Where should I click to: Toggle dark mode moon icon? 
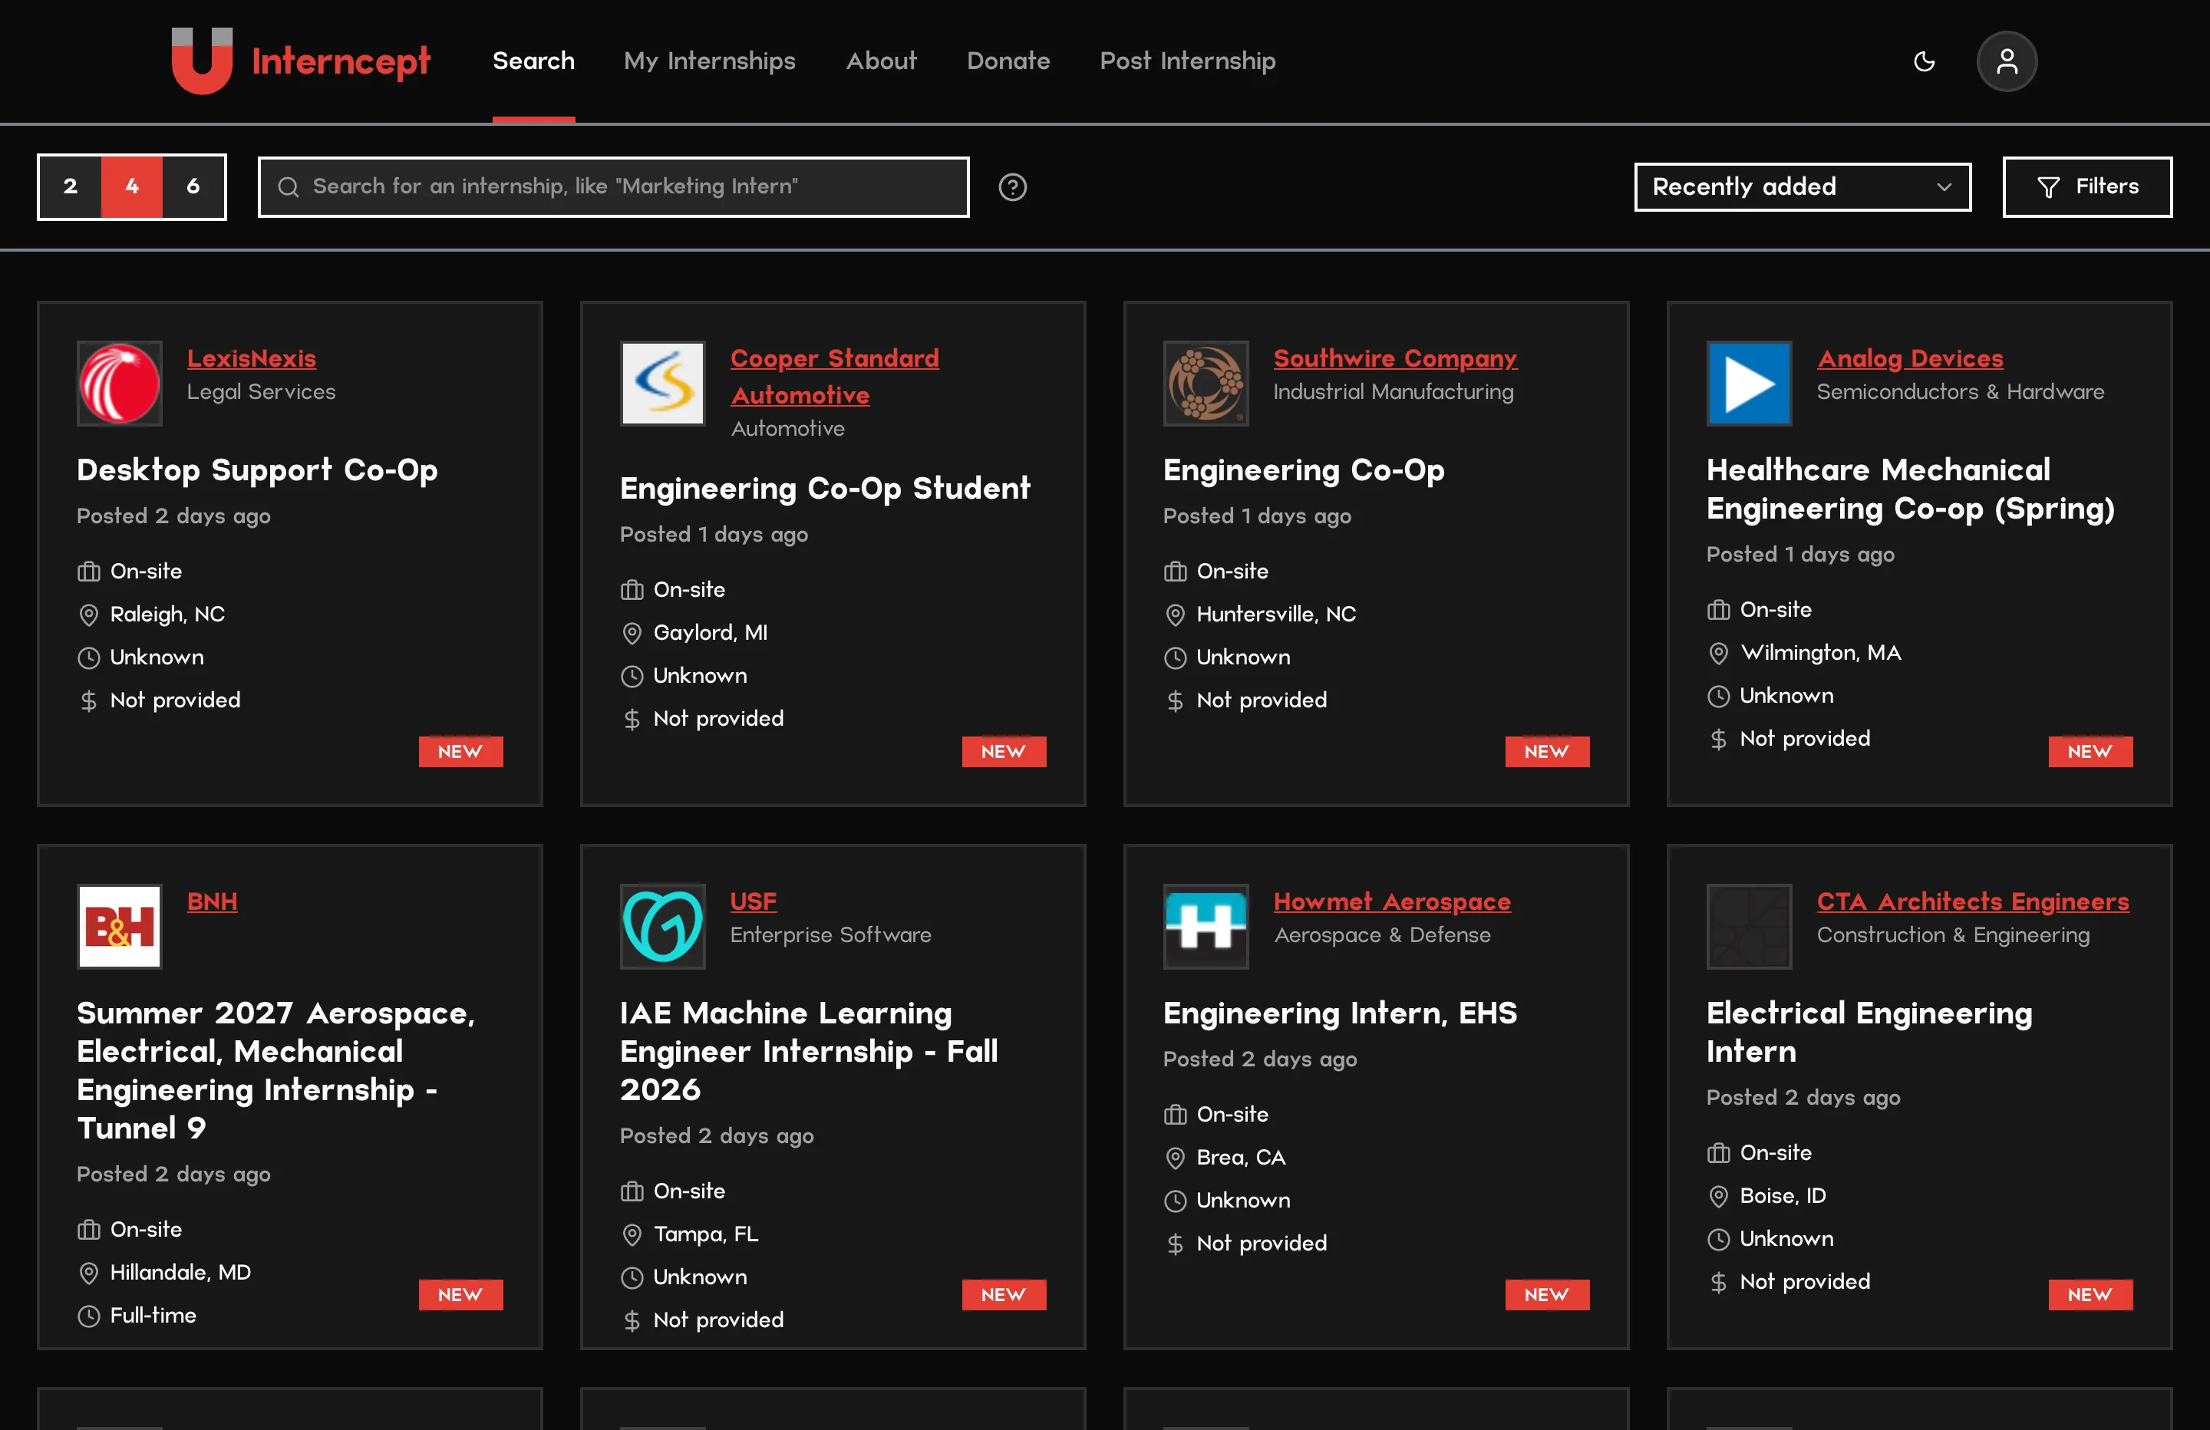[1924, 61]
